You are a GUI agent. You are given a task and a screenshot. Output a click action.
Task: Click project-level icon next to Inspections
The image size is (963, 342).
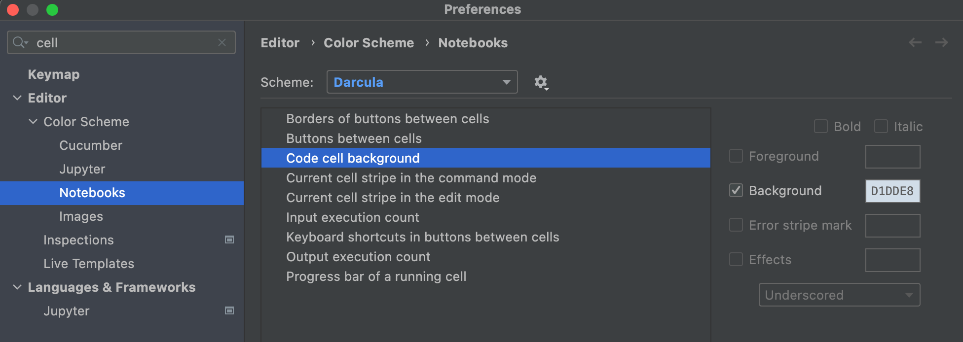point(229,240)
